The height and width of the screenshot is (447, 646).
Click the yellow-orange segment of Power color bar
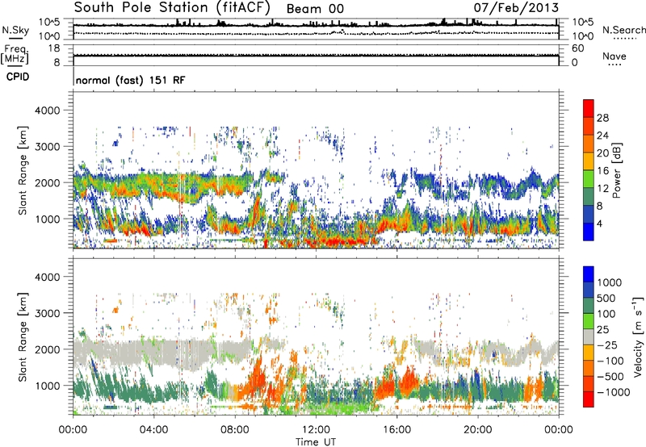589,161
